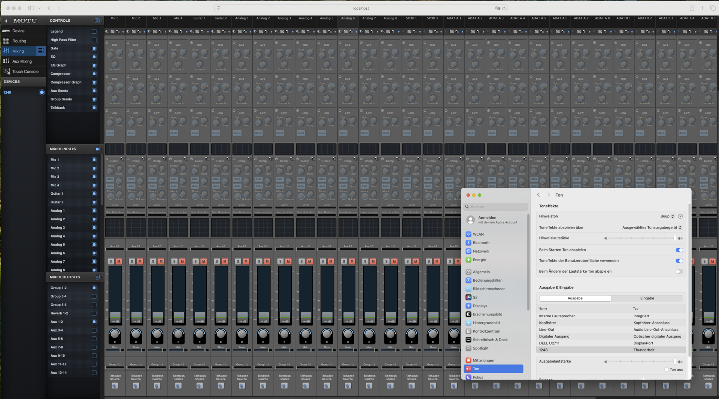Play the Hinweiston preview sound
Image resolution: width=719 pixels, height=399 pixels.
[680, 216]
